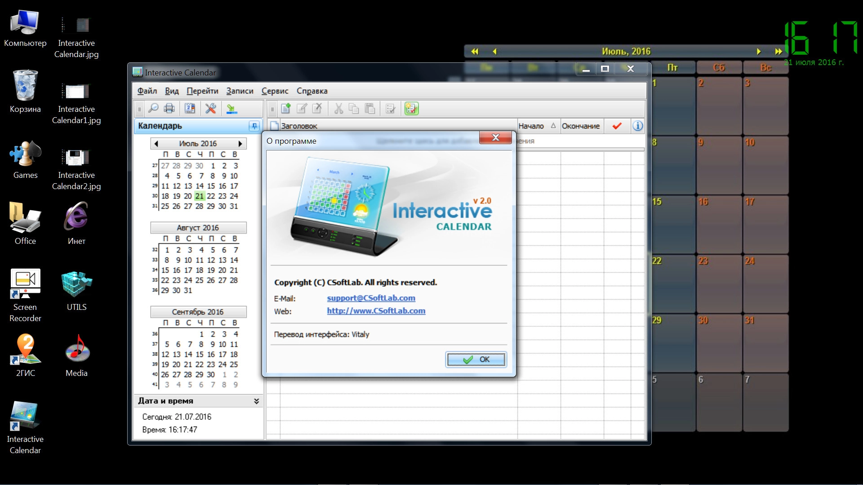863x485 pixels.
Task: Sort by the Начало column
Action: 538,126
